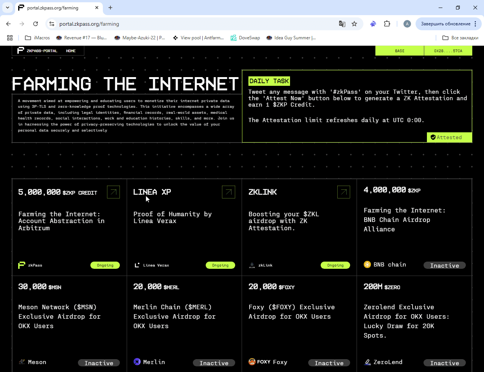Open the iMacros bookmark folder
Viewport: 484px width, 372px height.
37,38
